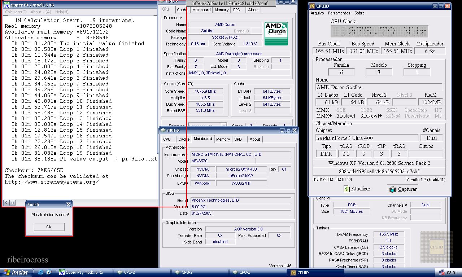Click Super PI / mod1.5 XS taskbar button
The height and width of the screenshot is (277, 462).
click(85, 272)
